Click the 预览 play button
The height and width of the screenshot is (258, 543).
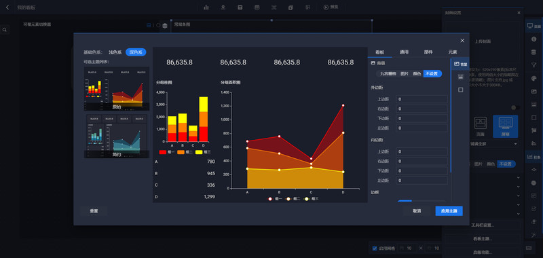coord(331,7)
